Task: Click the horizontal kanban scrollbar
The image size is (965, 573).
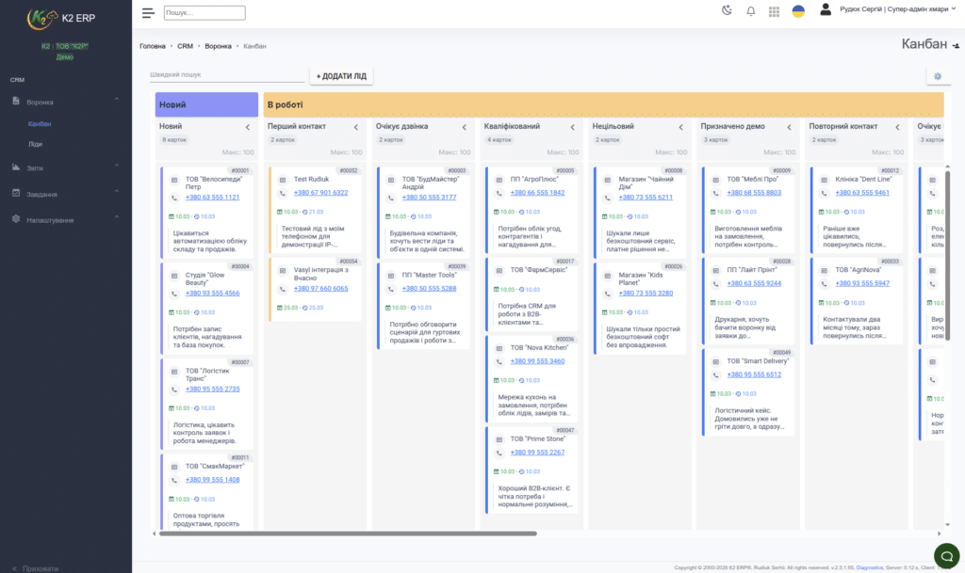Action: (348, 533)
